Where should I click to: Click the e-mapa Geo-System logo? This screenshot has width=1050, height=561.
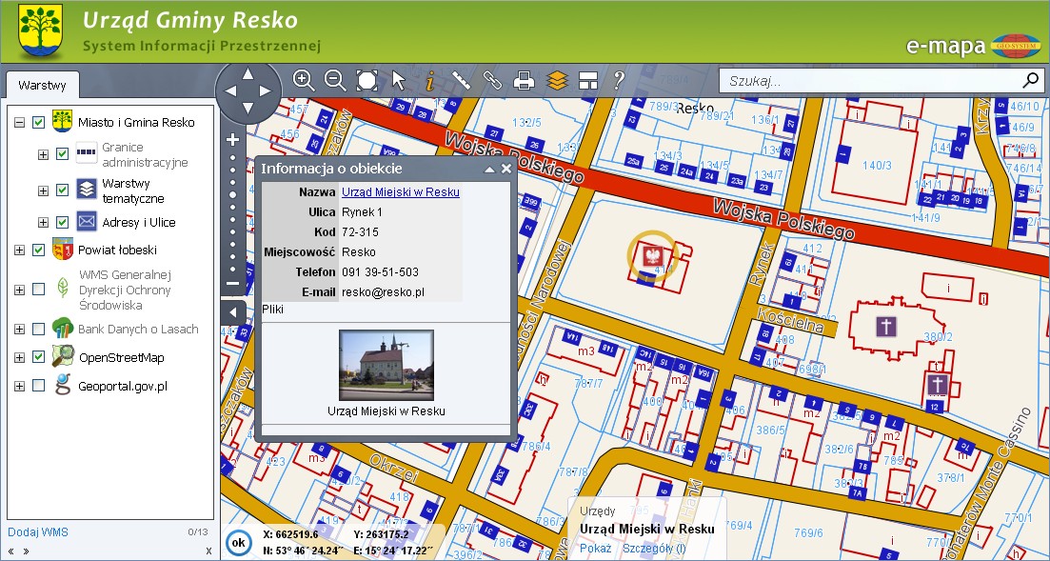pos(973,46)
